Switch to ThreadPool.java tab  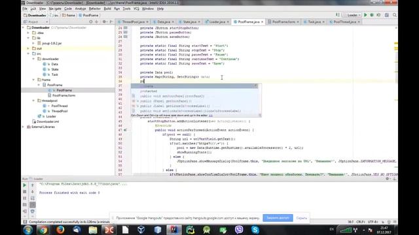coord(133,22)
